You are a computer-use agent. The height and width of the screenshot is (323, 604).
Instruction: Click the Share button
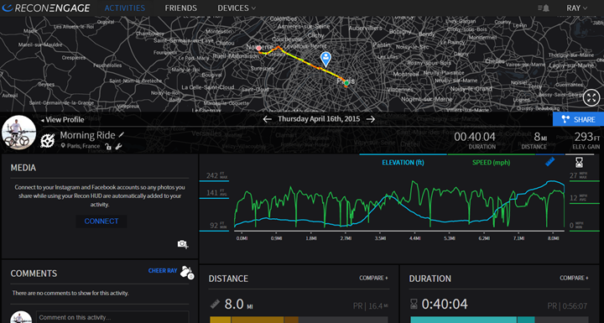click(578, 119)
